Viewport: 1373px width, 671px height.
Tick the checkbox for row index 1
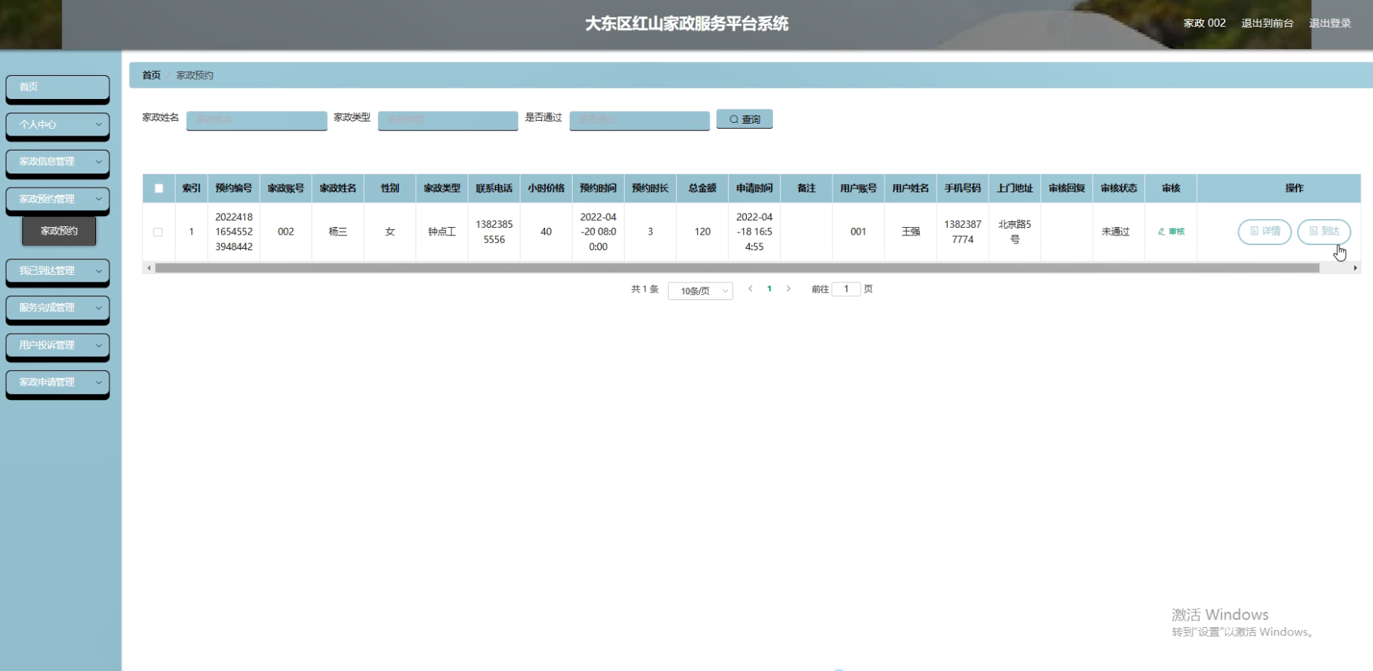[x=158, y=232]
